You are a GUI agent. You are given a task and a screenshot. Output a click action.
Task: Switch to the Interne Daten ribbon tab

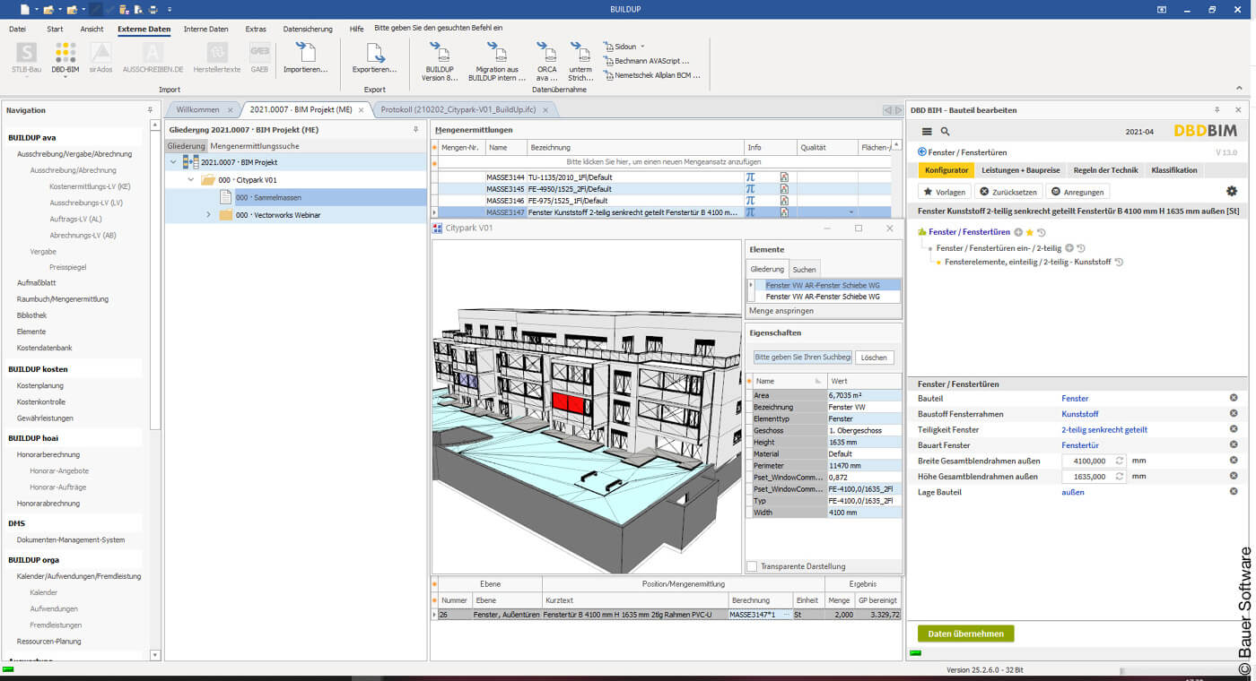click(x=205, y=29)
